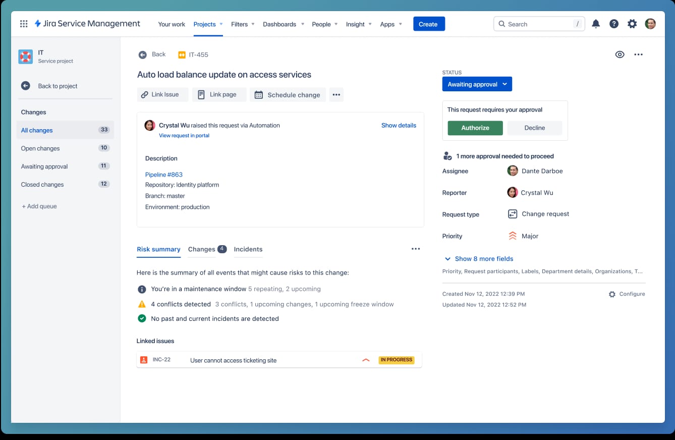Open the settings gear in top bar
Image resolution: width=675 pixels, height=440 pixels.
(632, 24)
